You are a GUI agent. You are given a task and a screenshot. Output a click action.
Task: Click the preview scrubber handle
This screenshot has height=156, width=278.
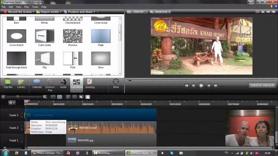pyautogui.click(x=130, y=80)
